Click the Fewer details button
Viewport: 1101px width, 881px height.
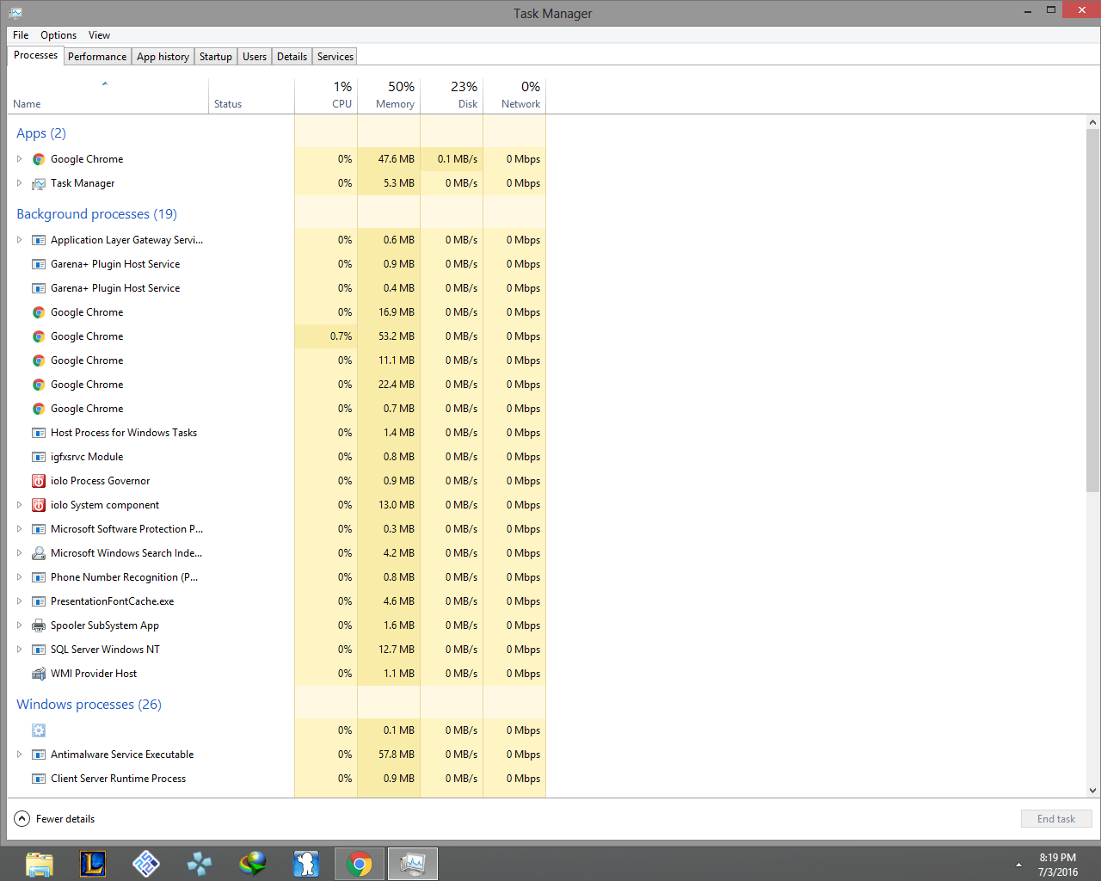tap(55, 819)
